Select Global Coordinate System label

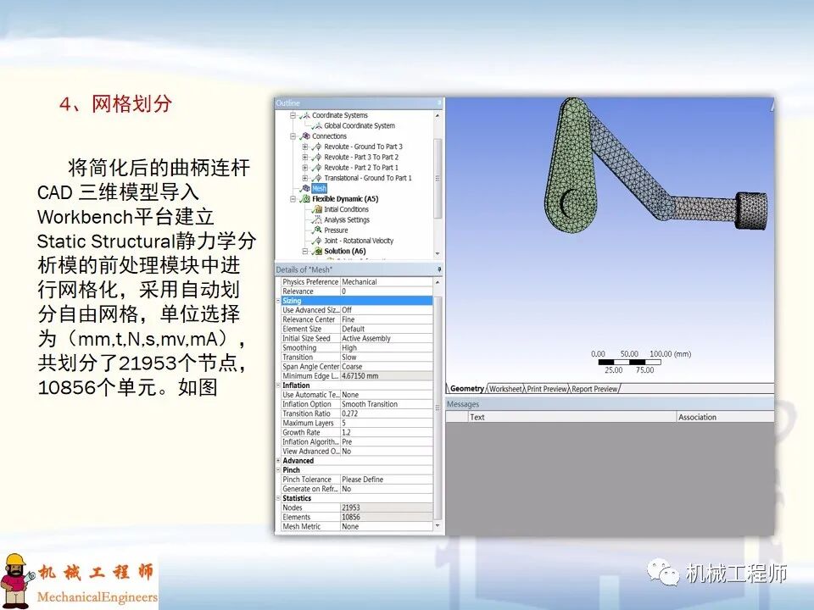[x=360, y=125]
